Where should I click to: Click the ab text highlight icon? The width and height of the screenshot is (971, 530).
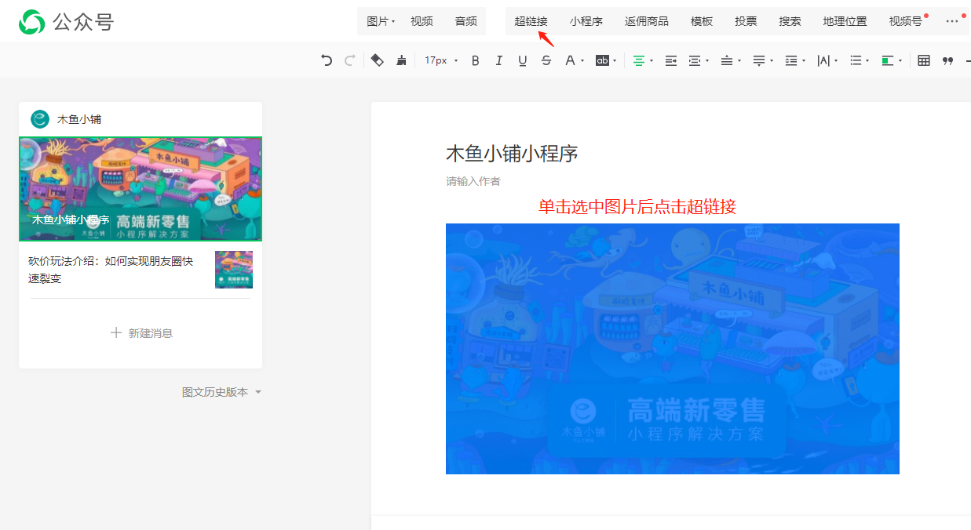click(x=602, y=60)
